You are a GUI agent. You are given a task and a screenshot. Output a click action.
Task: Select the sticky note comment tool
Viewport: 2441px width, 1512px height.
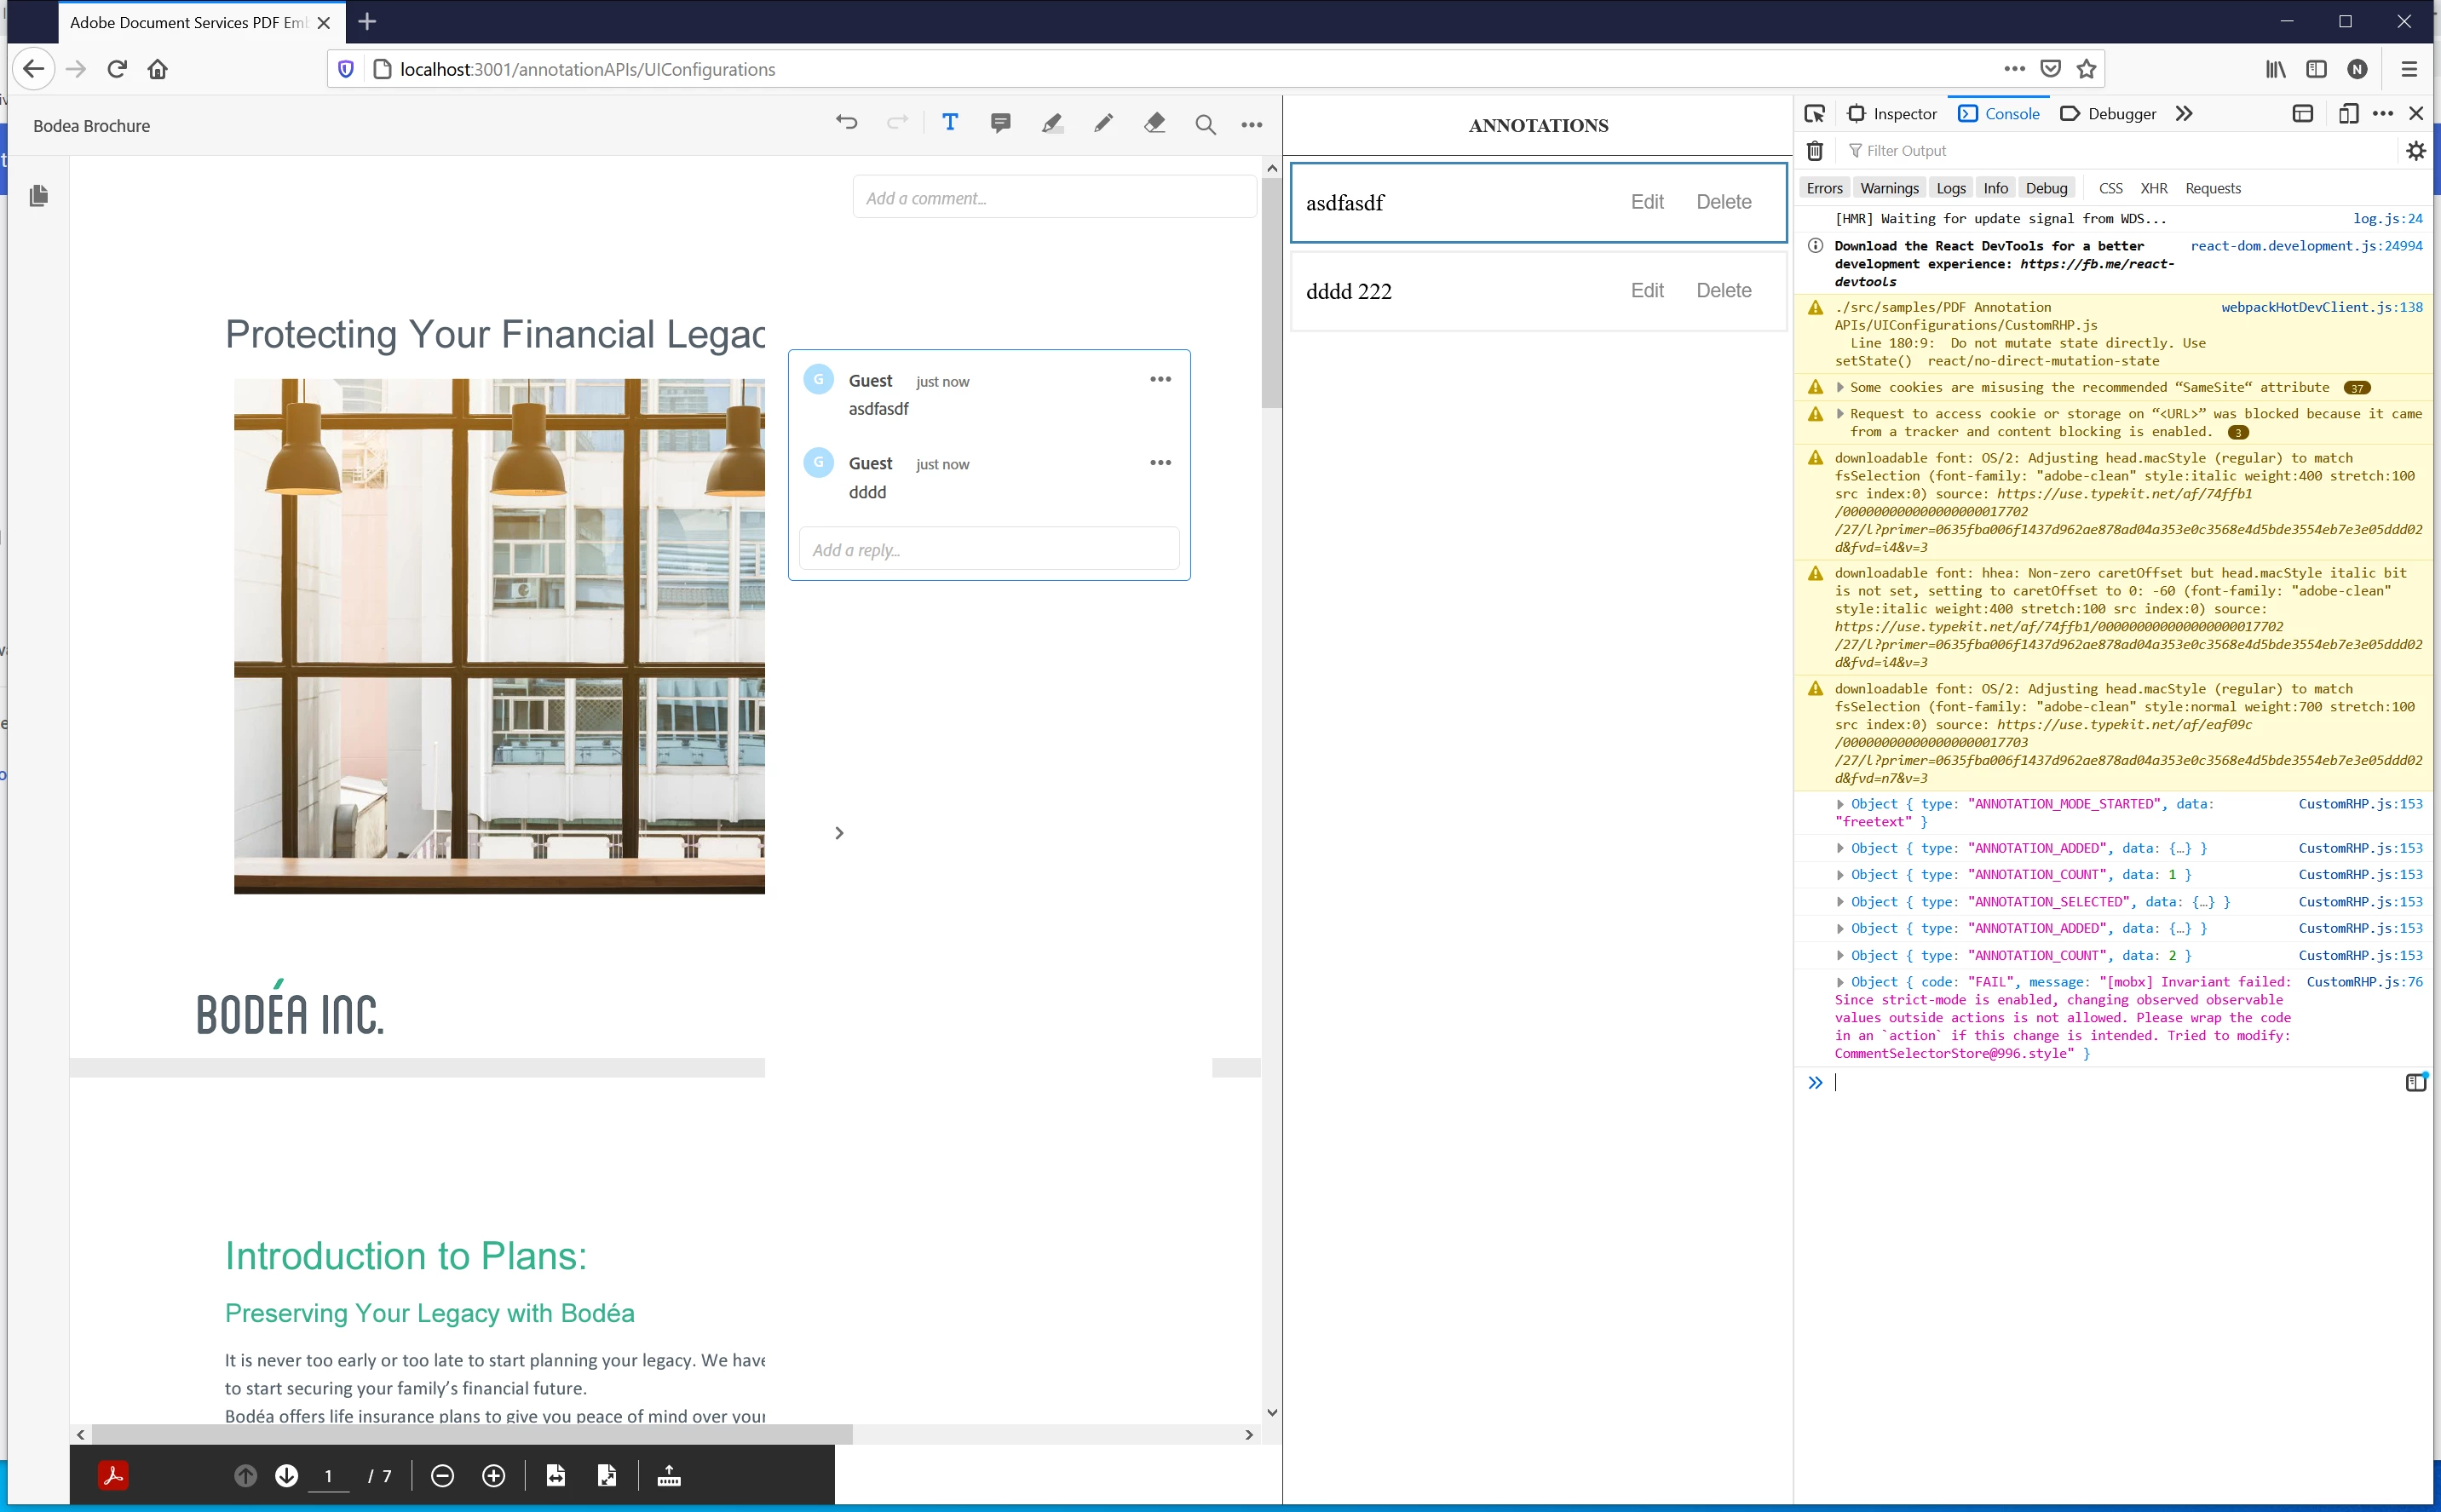coord(1000,123)
